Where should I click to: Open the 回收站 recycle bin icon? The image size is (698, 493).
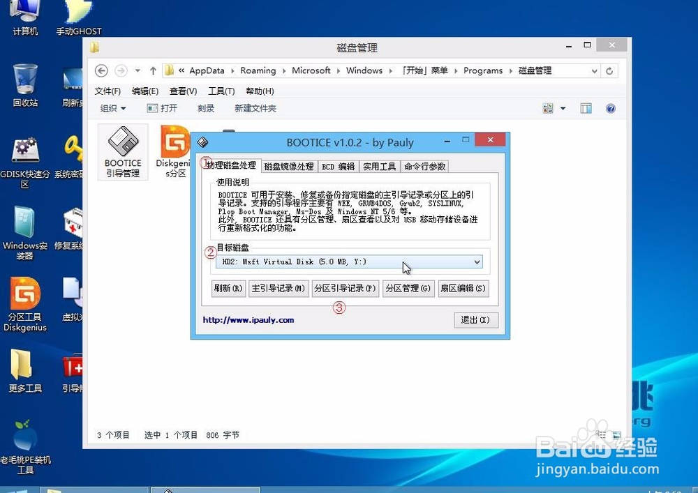(x=25, y=85)
